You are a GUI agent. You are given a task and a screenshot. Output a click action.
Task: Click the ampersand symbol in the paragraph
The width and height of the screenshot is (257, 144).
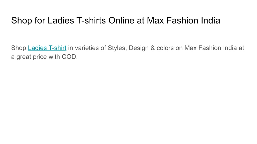click(x=153, y=48)
